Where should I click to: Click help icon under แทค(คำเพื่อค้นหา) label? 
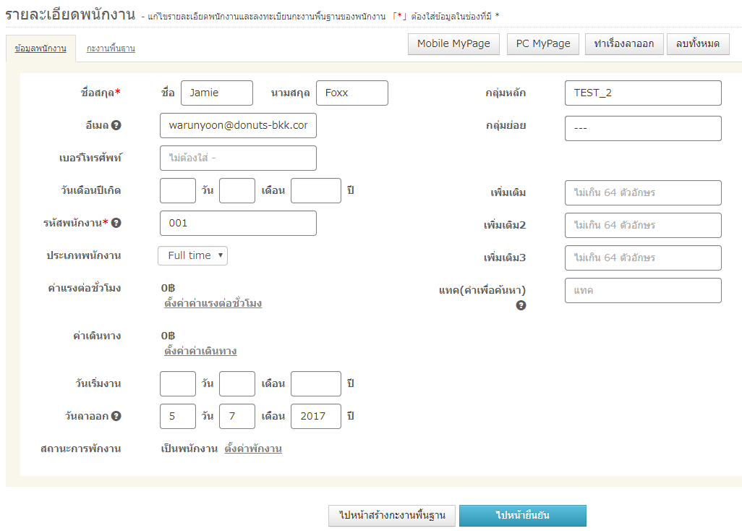[521, 305]
